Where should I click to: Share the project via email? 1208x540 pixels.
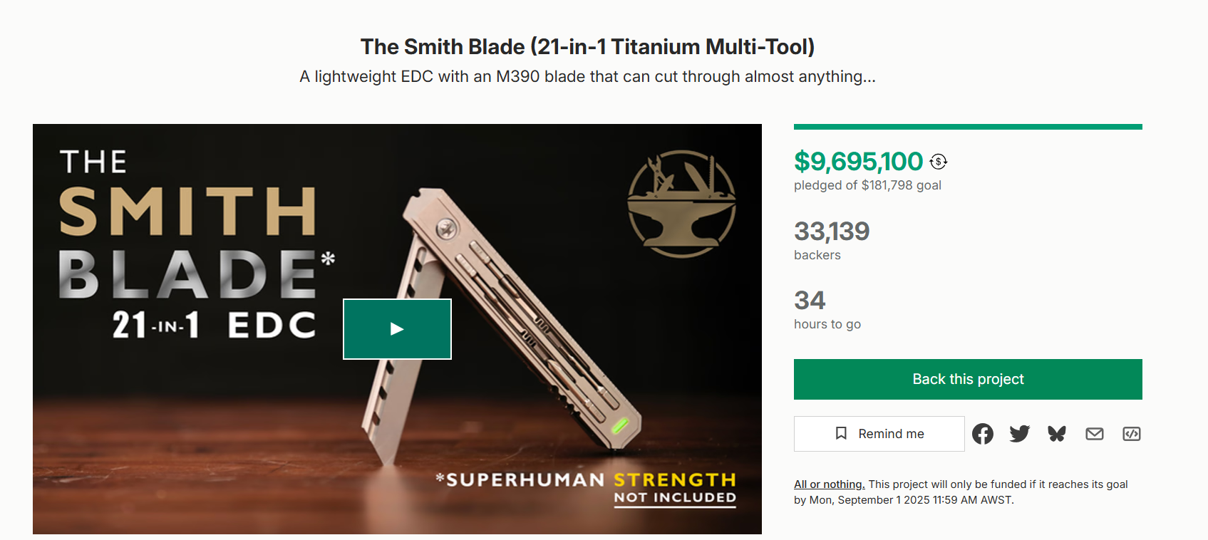point(1094,433)
